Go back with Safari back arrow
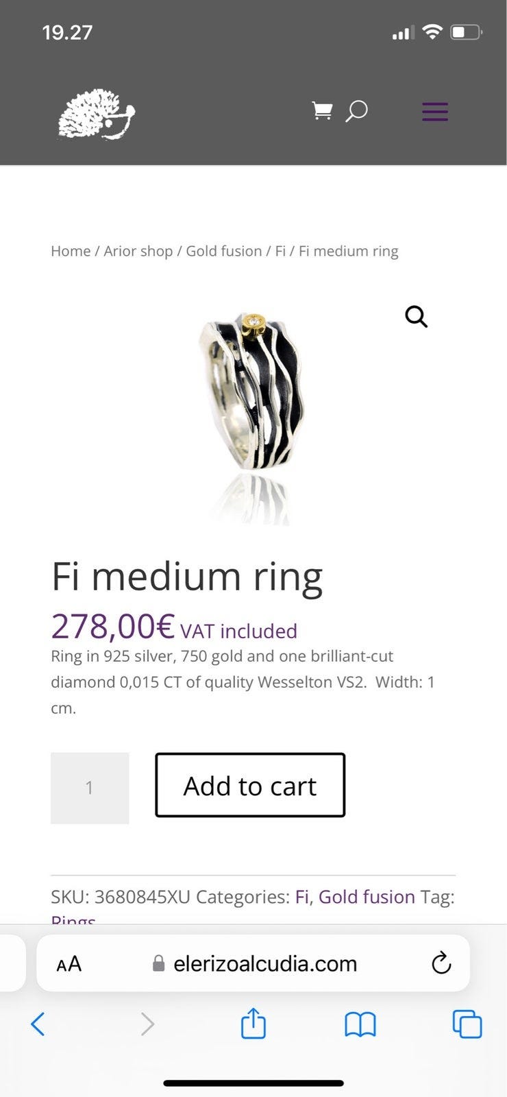Screen dimensions: 507x1097 [x=38, y=1024]
